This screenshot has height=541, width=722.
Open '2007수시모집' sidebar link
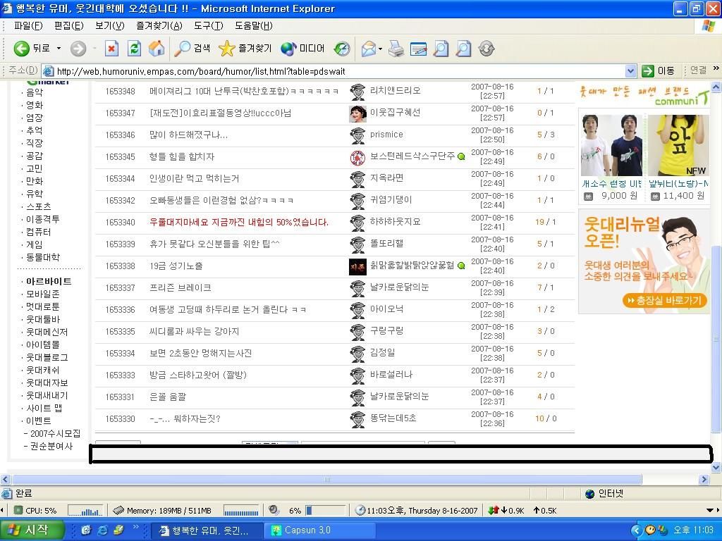point(55,433)
